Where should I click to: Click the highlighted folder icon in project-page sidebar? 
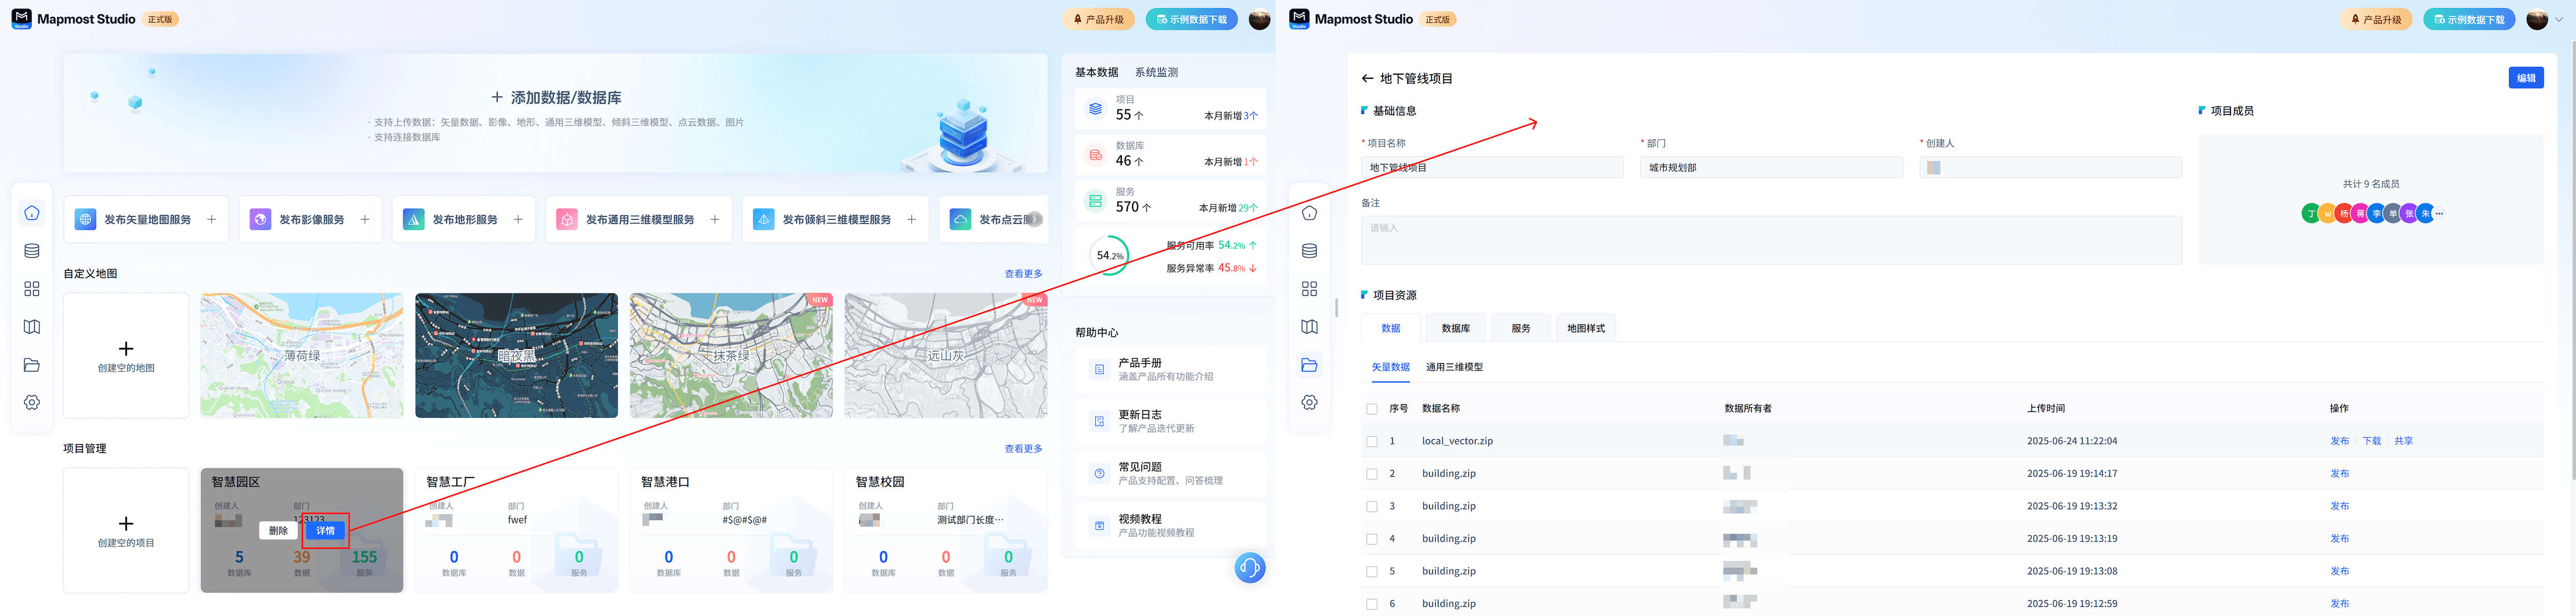pyautogui.click(x=1309, y=365)
